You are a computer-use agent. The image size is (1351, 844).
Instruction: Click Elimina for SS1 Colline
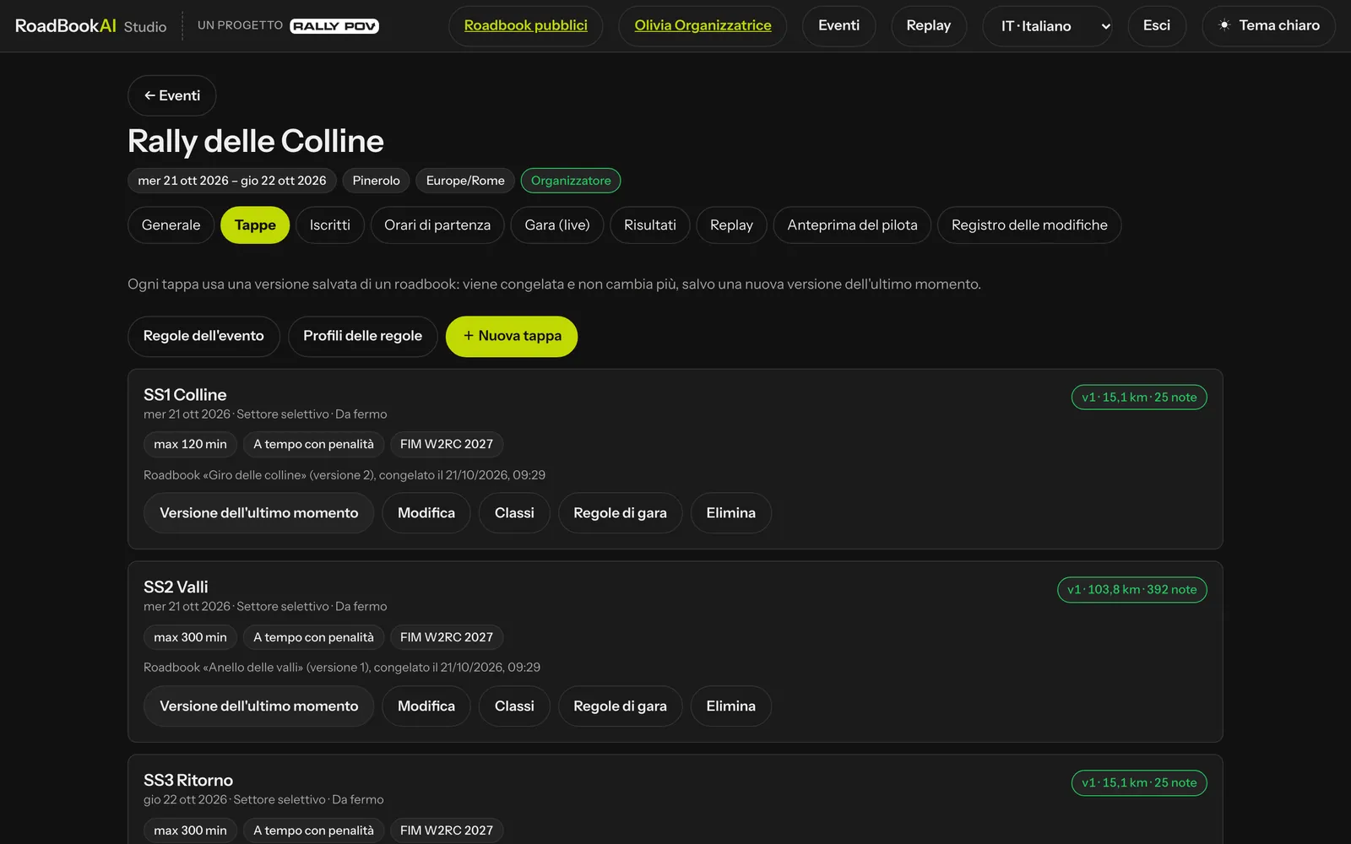[x=731, y=513]
